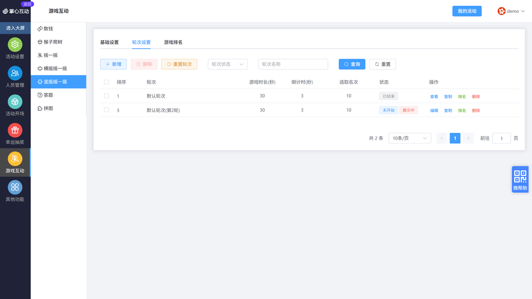Switch to the 游戏排名 tab
Viewport: 532px width, 299px height.
point(173,42)
